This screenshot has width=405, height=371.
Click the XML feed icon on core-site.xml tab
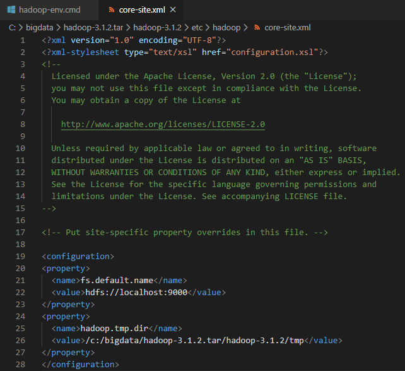(x=112, y=10)
